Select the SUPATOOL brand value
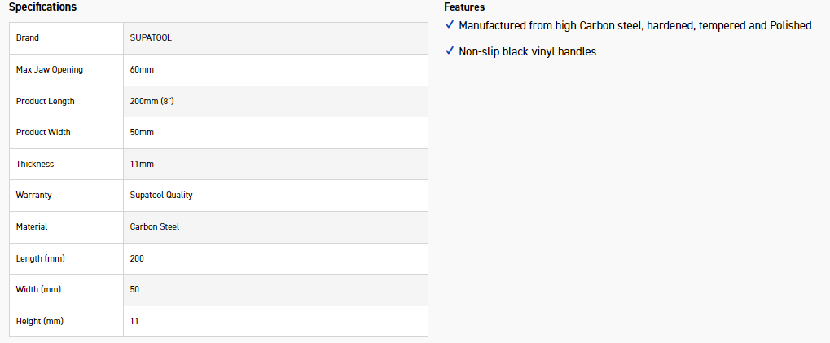 [151, 38]
